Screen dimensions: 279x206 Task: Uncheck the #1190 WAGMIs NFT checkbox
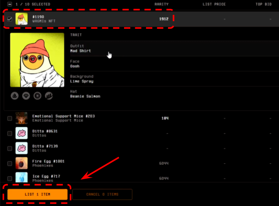(9, 19)
